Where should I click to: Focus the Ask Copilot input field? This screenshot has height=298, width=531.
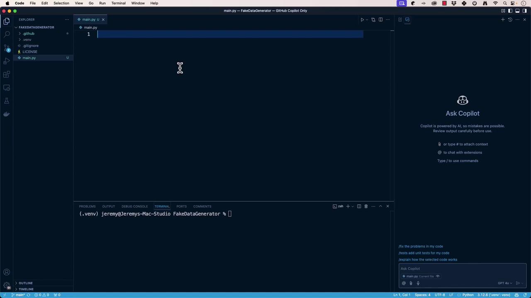[x=463, y=269]
